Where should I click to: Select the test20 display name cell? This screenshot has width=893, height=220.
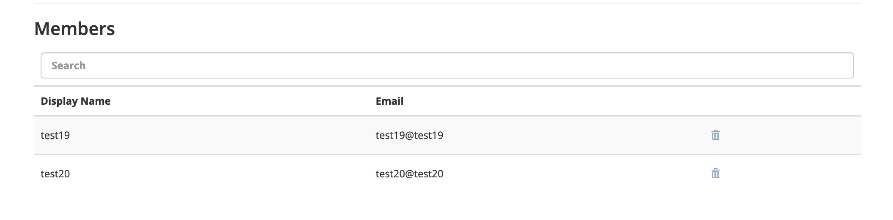[x=55, y=174]
